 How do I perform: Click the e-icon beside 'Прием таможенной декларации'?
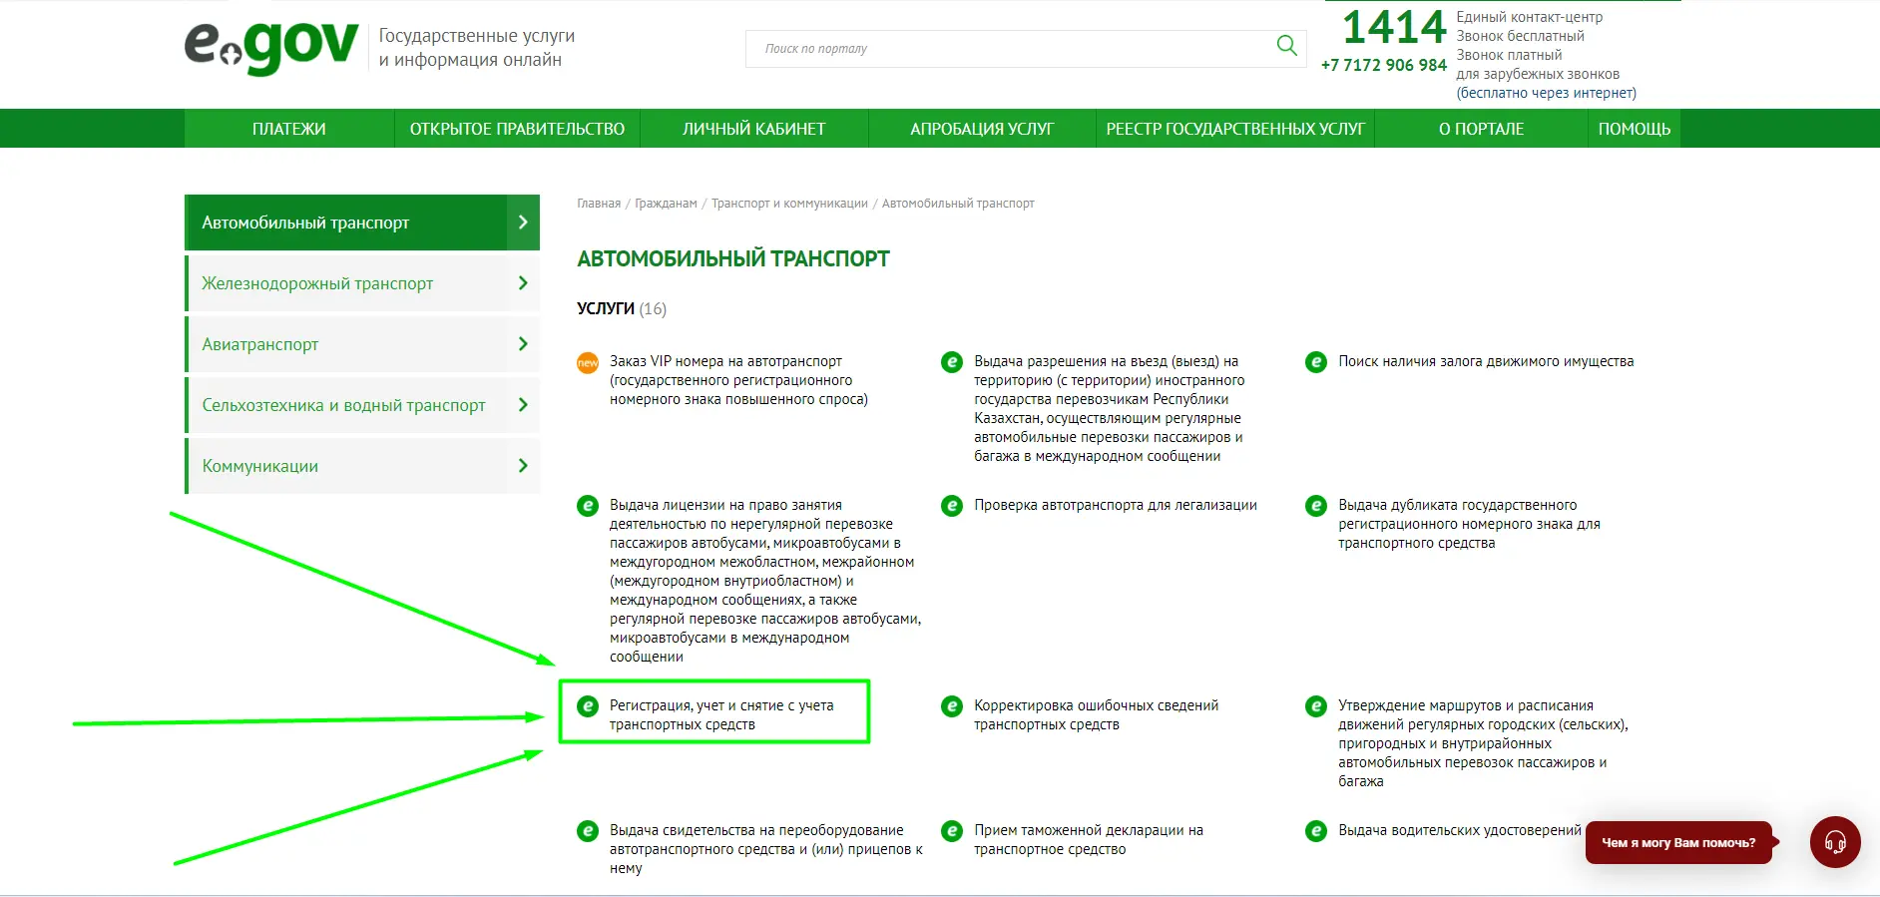952,831
